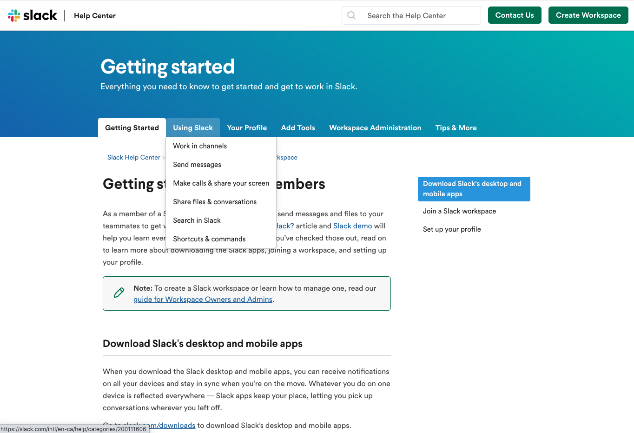Choose Shortcuts & commands menu item
Image resolution: width=634 pixels, height=433 pixels.
click(x=221, y=239)
